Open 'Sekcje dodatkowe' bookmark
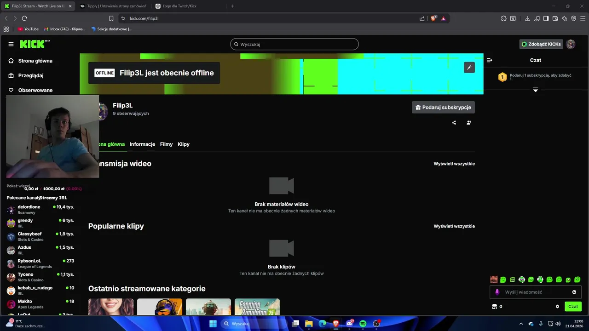This screenshot has height=331, width=589. pos(111,29)
